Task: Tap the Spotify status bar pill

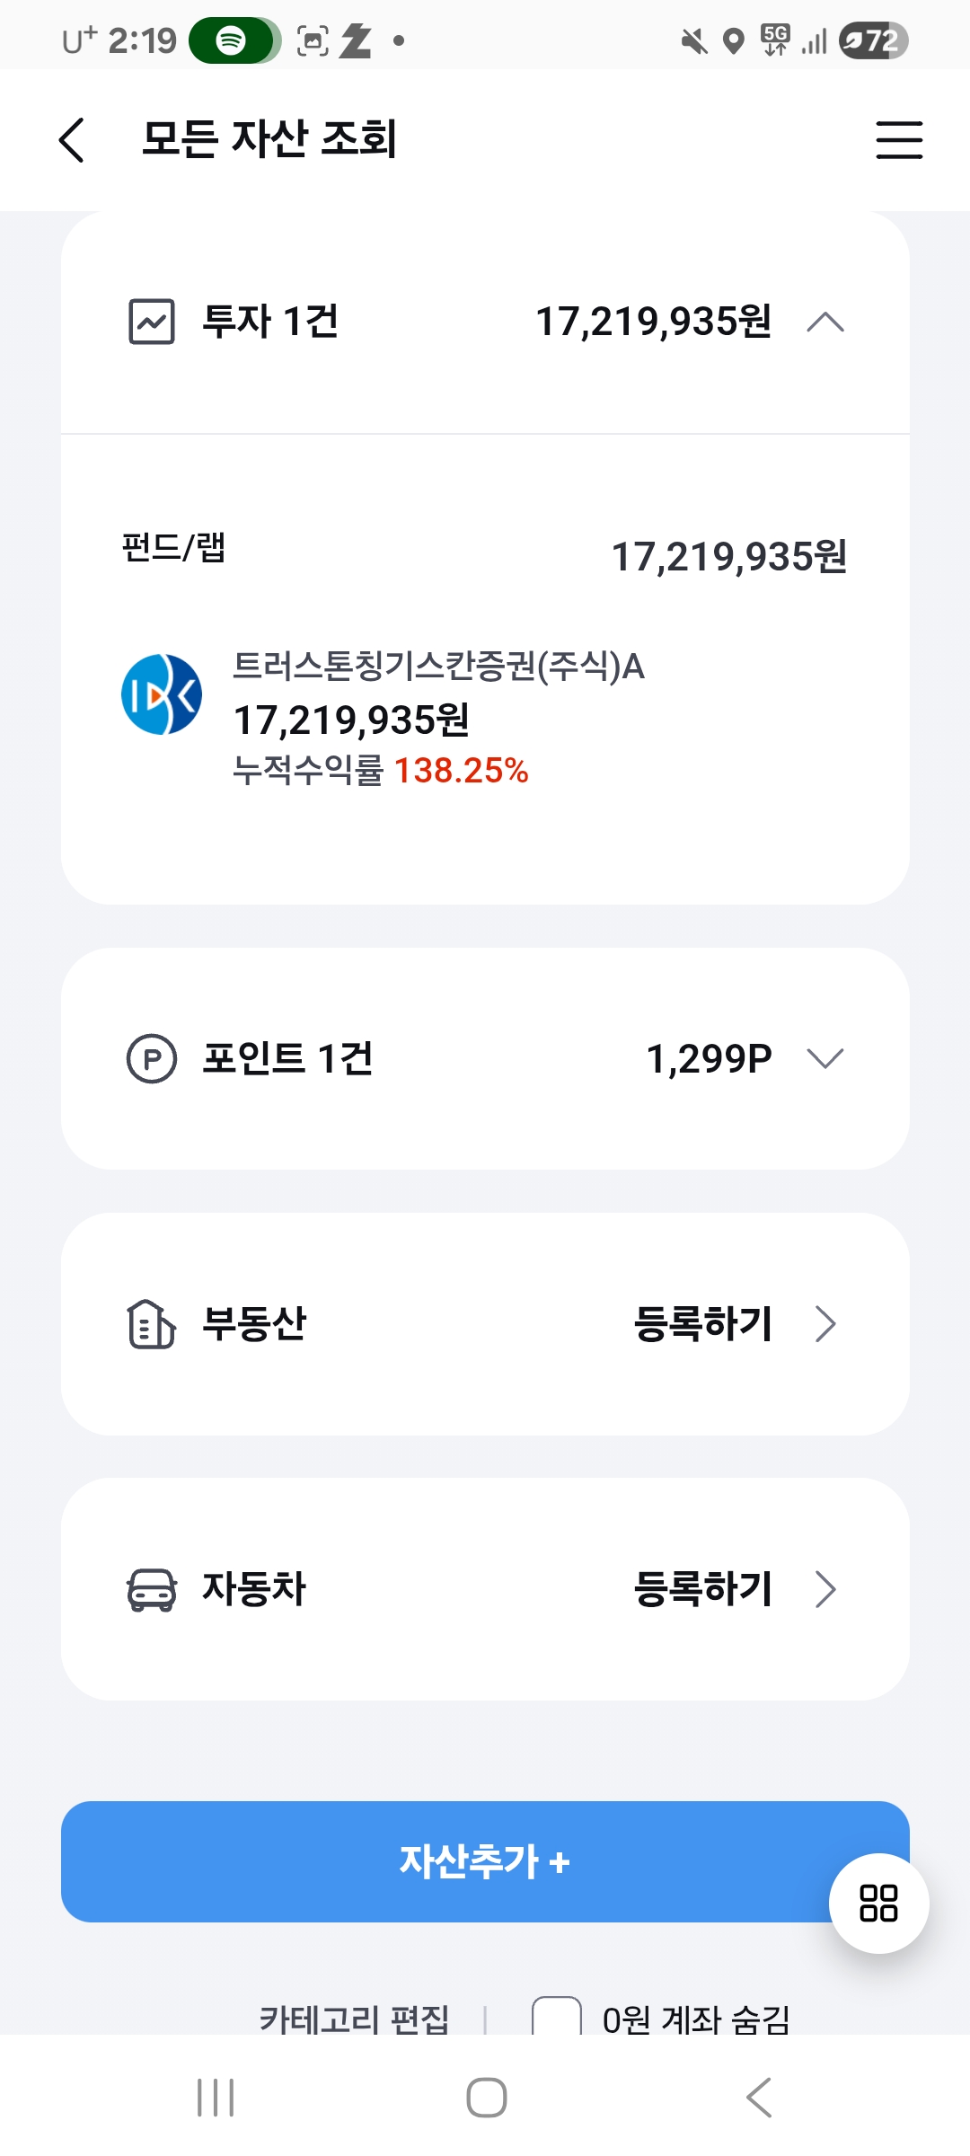Action: click(235, 40)
